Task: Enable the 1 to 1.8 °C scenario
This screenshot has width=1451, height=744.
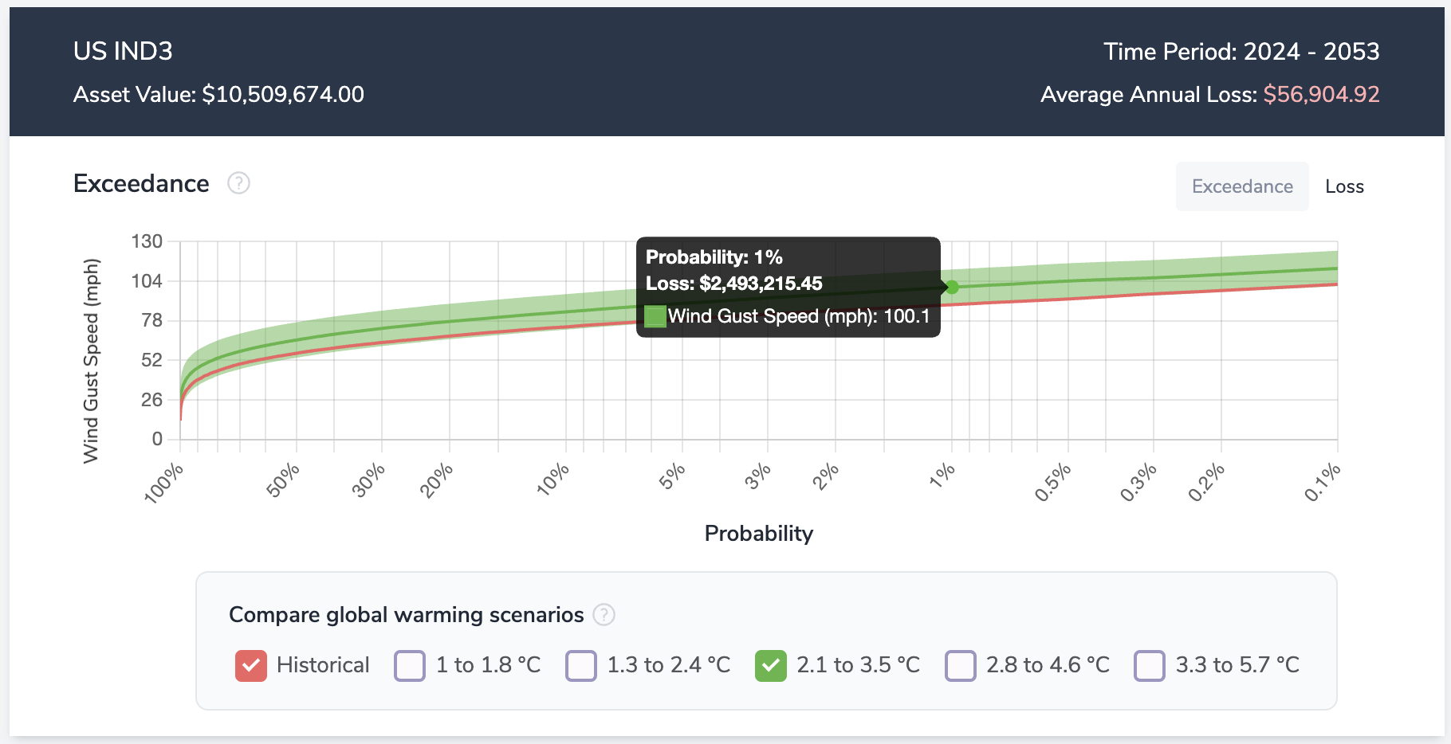Action: (410, 665)
